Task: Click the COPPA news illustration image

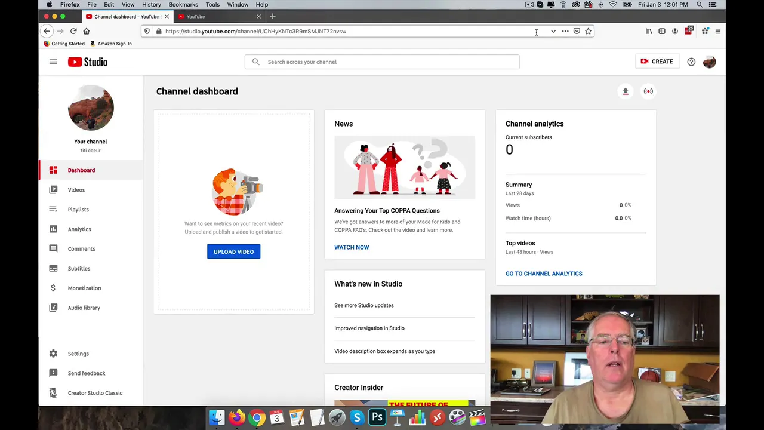Action: (x=405, y=167)
